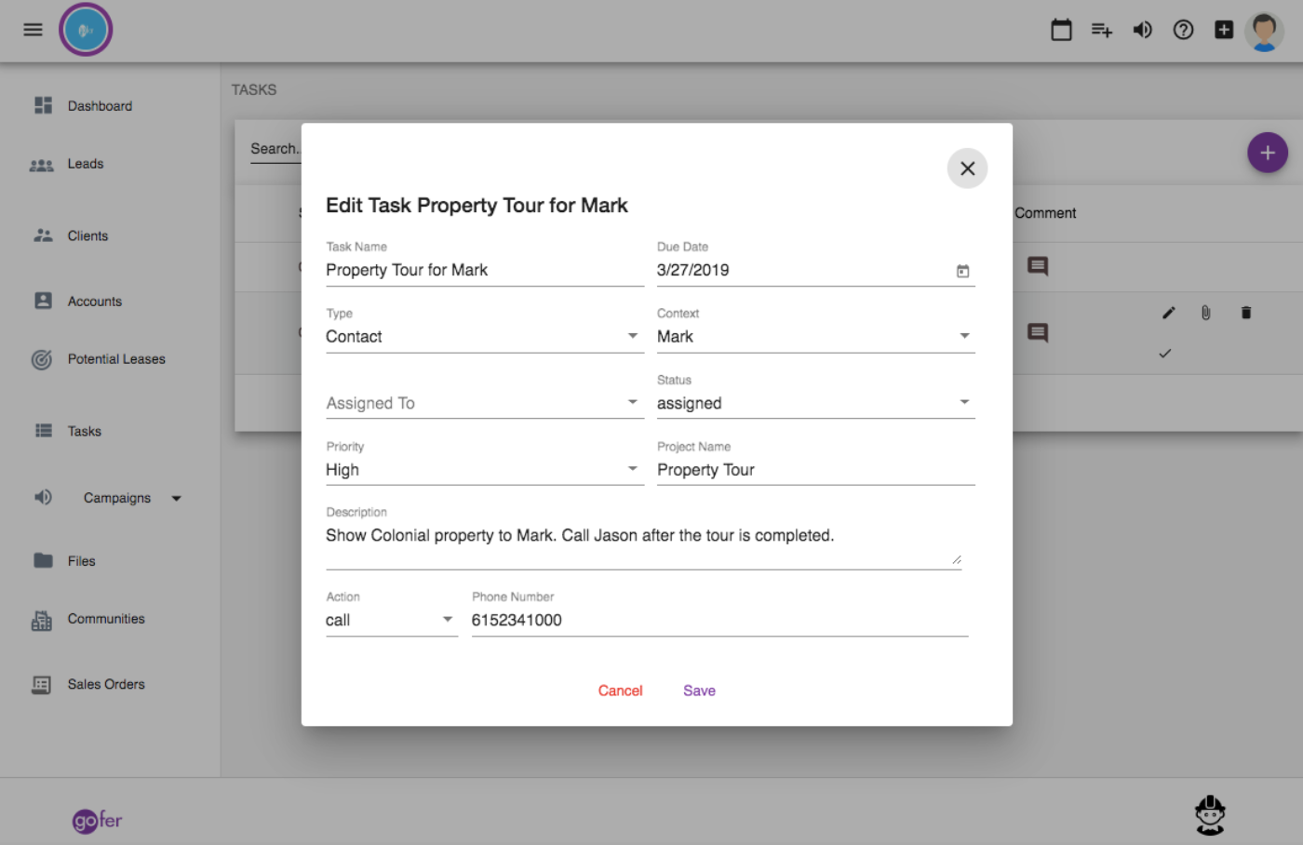This screenshot has width=1303, height=845.
Task: Click the purple plus button to add task
Action: [1267, 152]
